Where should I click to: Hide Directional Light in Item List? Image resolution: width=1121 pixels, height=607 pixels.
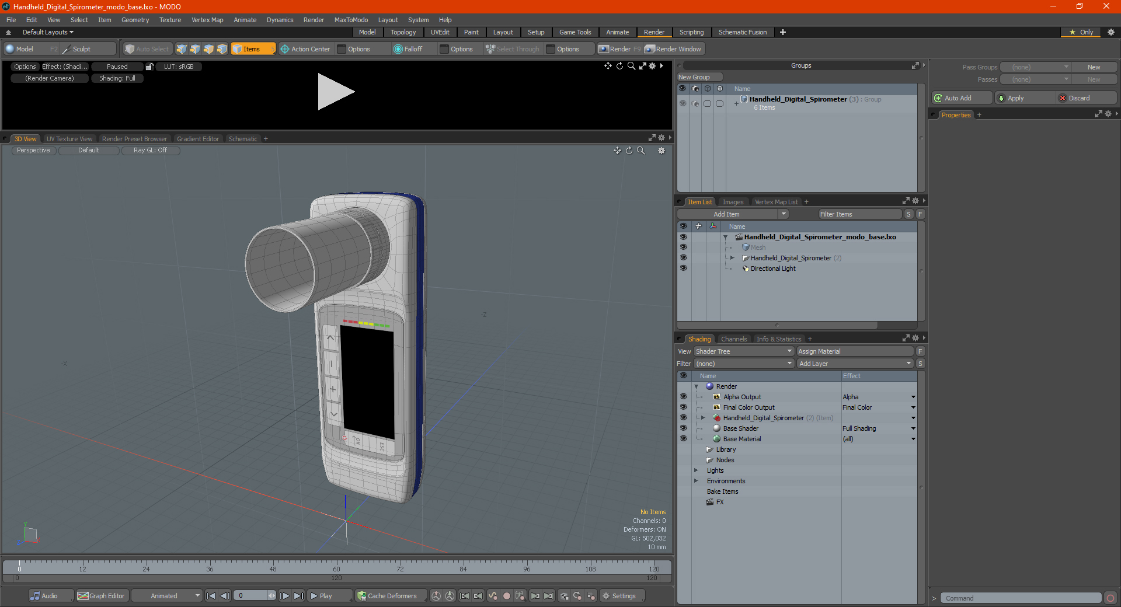(683, 268)
